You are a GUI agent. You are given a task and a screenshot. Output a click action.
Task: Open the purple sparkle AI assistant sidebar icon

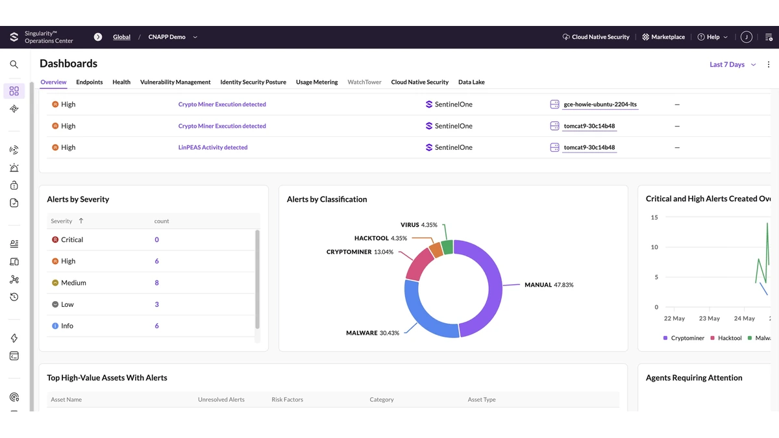point(14,109)
